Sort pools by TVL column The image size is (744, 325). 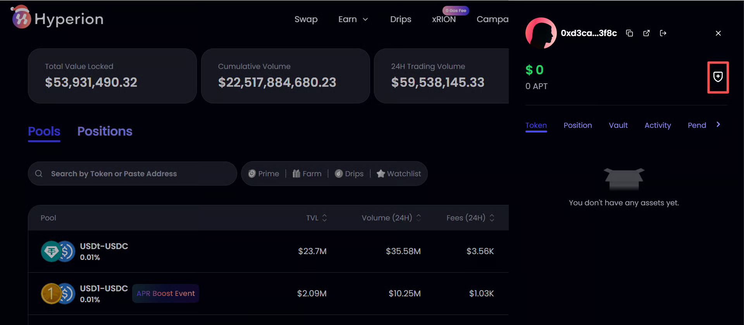[x=317, y=218]
